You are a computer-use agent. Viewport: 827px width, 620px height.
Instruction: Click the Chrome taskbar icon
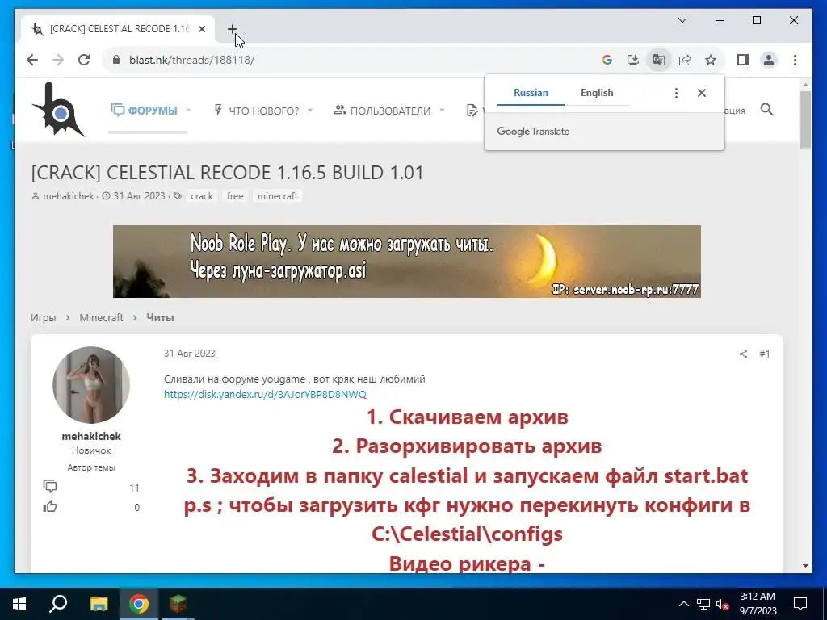click(x=139, y=604)
